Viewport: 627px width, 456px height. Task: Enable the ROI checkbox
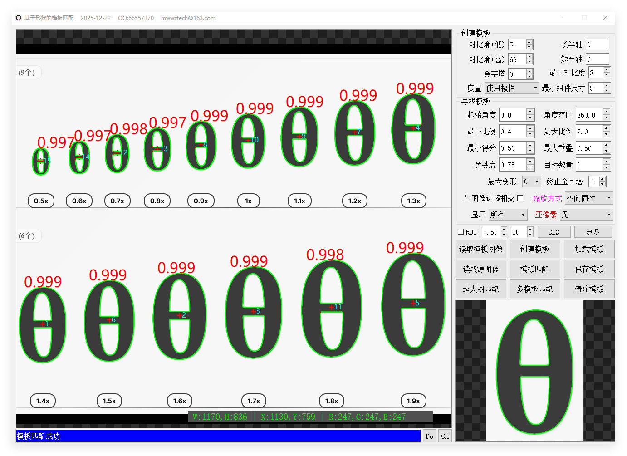[x=461, y=232]
